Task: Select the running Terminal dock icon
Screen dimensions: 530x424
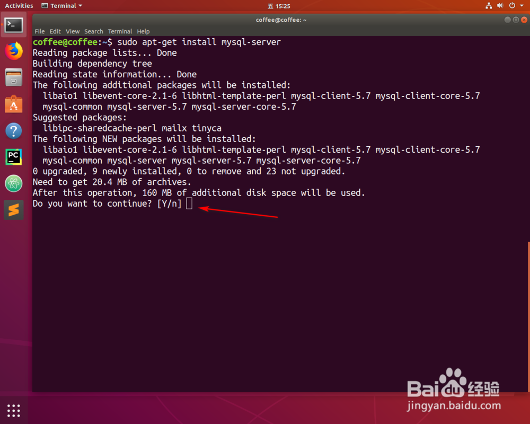Action: click(13, 24)
